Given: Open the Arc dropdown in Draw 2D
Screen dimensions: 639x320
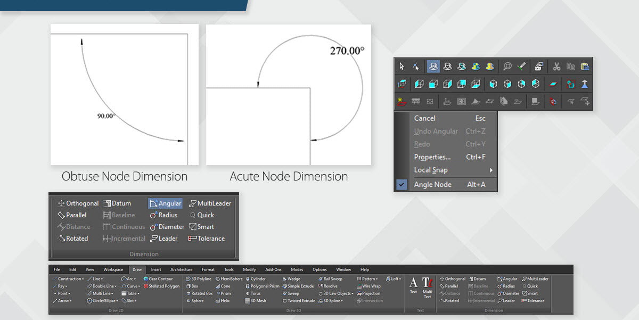Looking at the screenshot, I should click(x=129, y=278).
